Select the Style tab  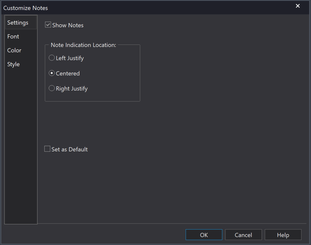[x=14, y=64]
